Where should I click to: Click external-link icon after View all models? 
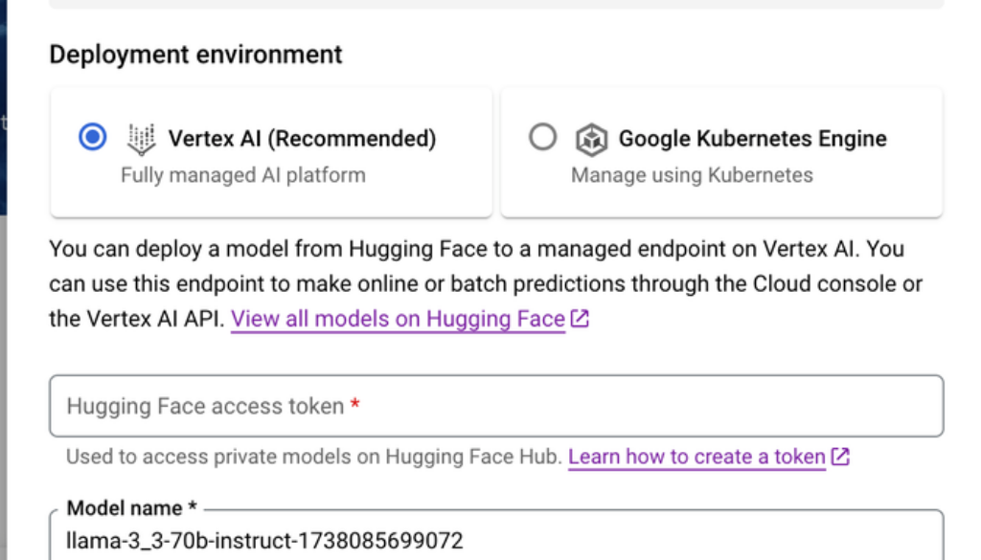[580, 320]
